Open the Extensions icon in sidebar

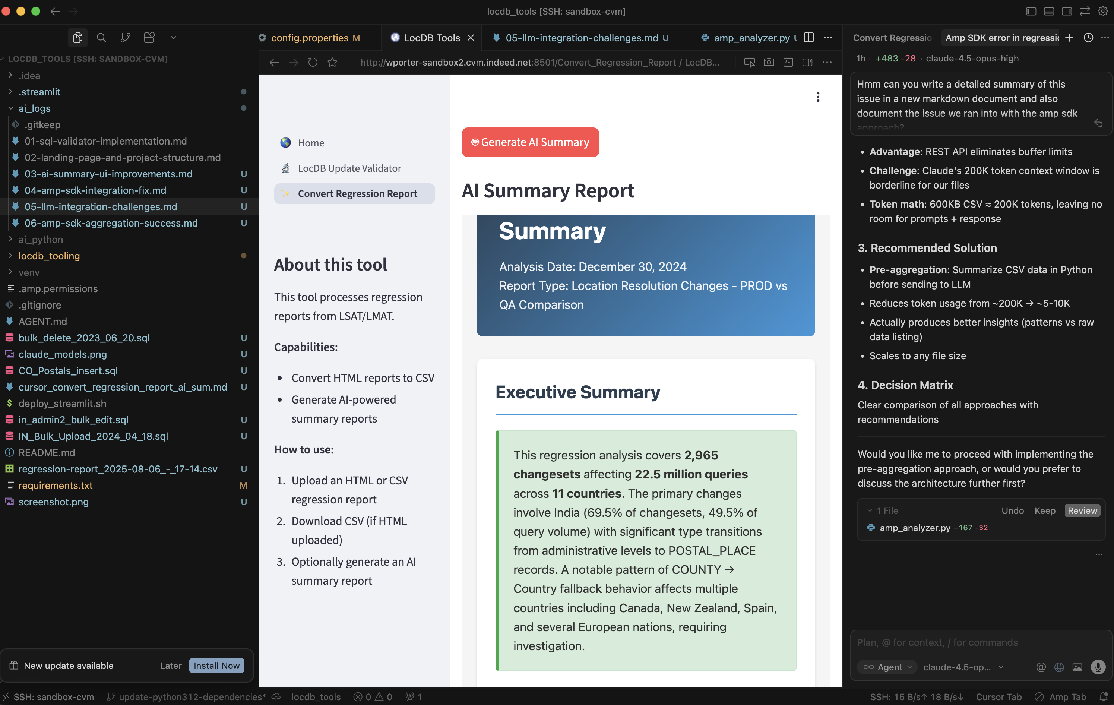click(149, 38)
